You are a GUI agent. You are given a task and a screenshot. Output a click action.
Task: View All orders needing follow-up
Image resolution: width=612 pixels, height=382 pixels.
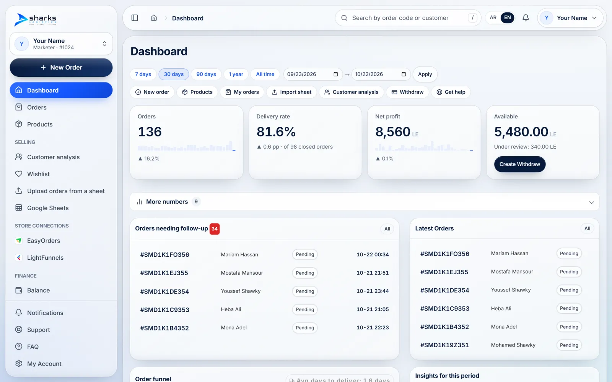click(387, 229)
